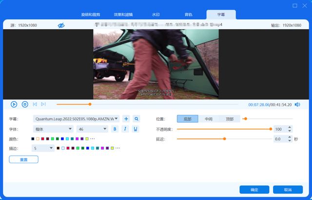Image resolution: width=312 pixels, height=200 pixels.
Task: Maximize the editor window
Action: pyautogui.click(x=295, y=5)
